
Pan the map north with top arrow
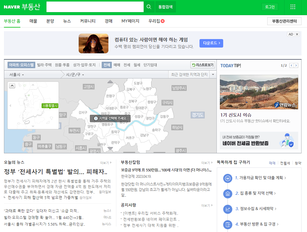pos(110,82)
